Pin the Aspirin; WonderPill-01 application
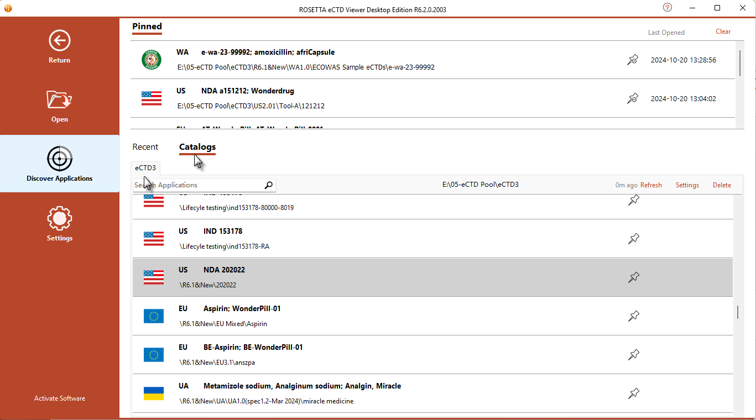 click(x=634, y=316)
